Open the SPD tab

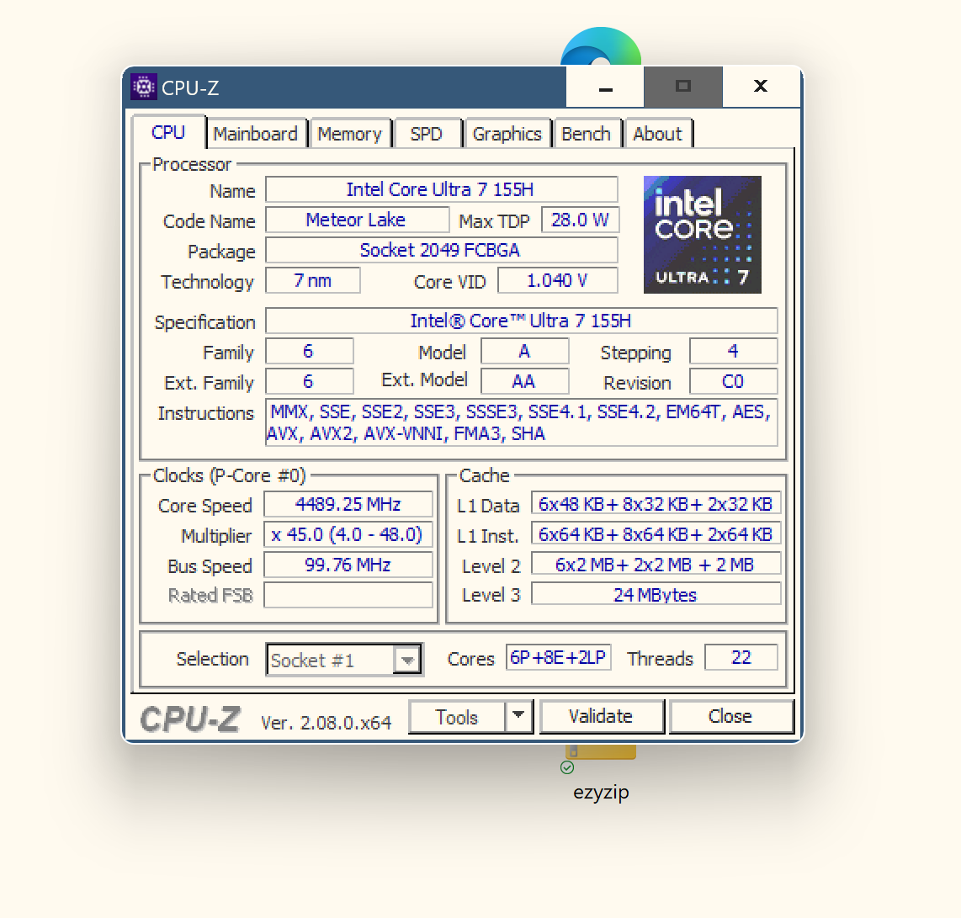click(427, 134)
